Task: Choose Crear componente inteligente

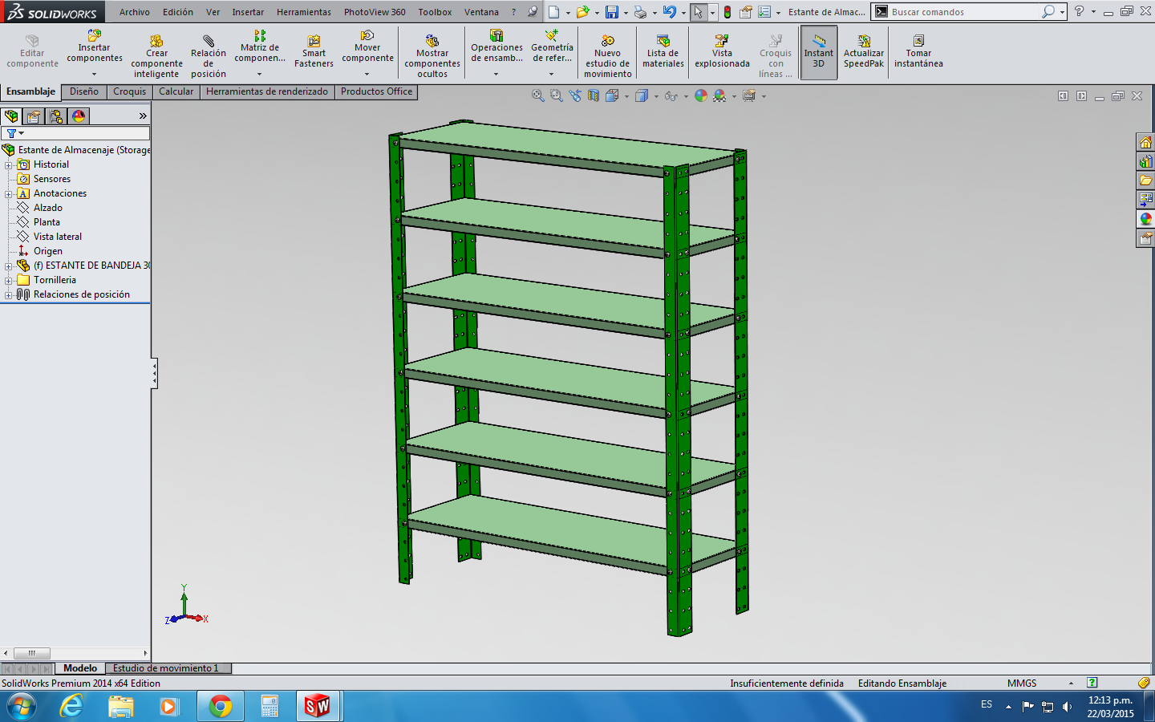Action: click(x=156, y=56)
